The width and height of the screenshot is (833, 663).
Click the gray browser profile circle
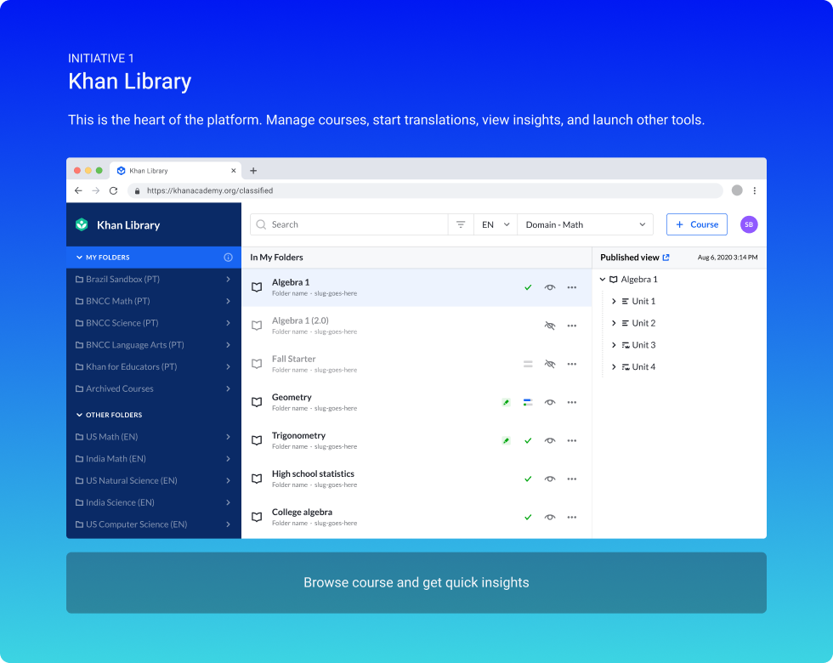click(x=737, y=190)
